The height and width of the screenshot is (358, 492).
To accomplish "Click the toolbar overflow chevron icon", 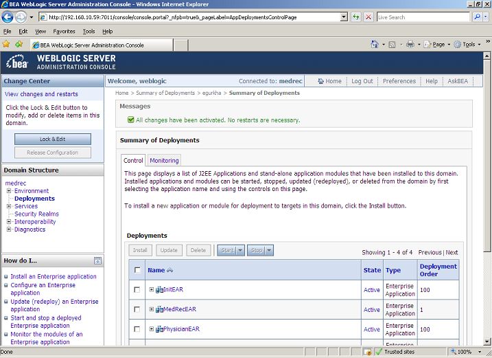I will (488, 41).
